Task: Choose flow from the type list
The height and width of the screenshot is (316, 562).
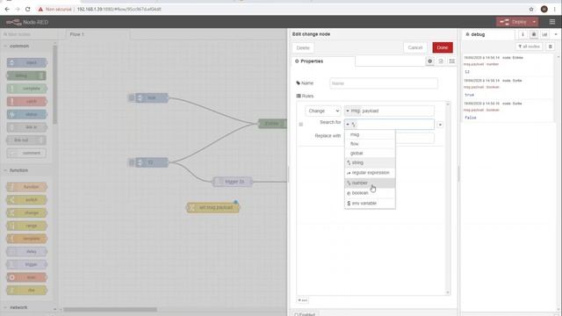Action: pyautogui.click(x=370, y=144)
